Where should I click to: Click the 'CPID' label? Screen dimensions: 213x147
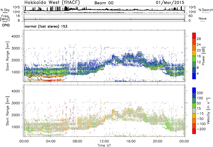[6, 25]
